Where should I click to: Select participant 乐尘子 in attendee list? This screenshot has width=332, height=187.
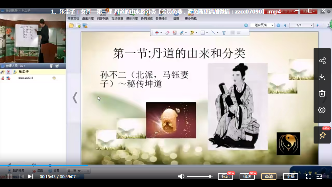pos(33,72)
